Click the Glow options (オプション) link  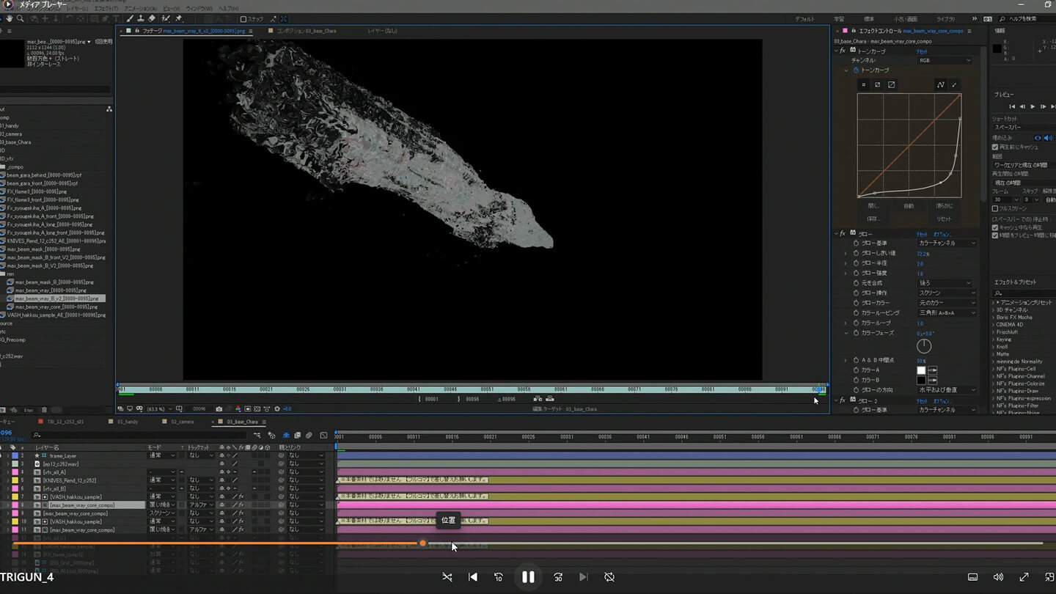942,234
